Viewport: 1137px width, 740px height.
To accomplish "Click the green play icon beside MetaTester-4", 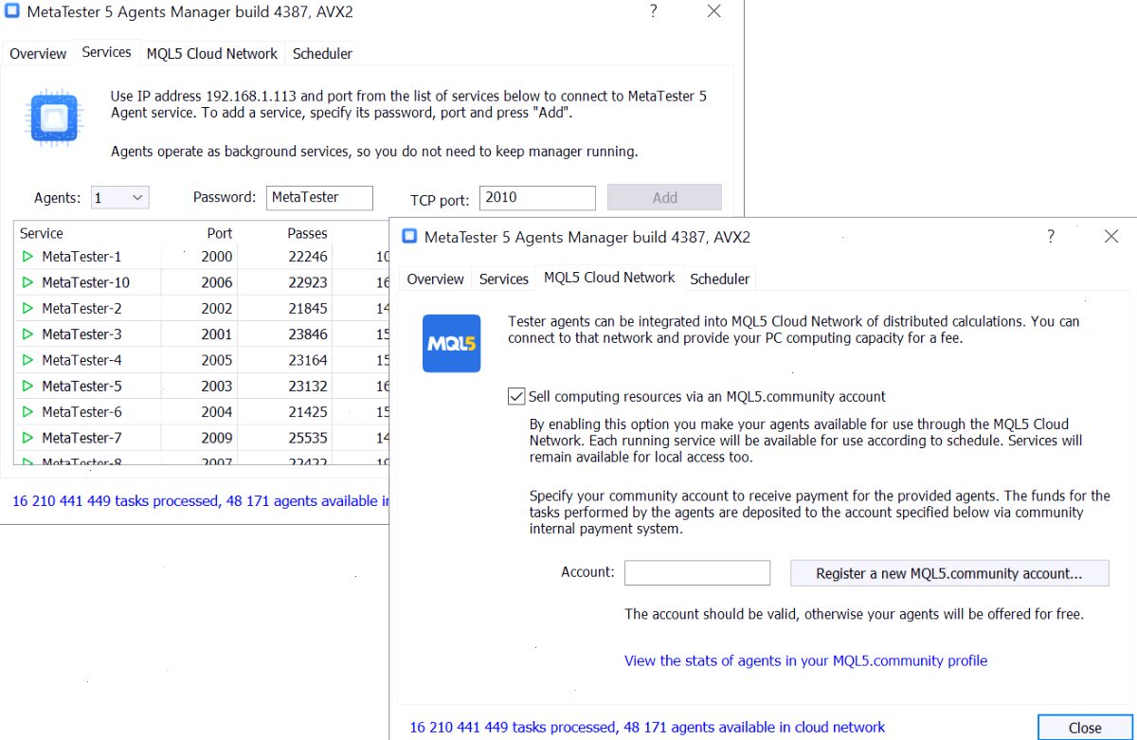I will coord(27,360).
